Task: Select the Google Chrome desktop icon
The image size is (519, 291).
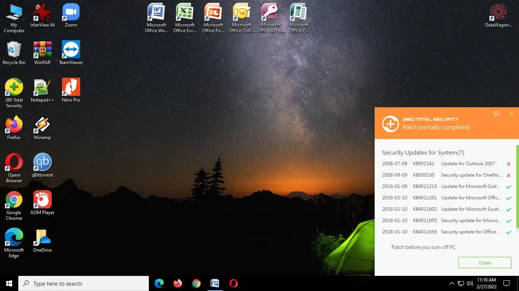Action: click(x=14, y=205)
